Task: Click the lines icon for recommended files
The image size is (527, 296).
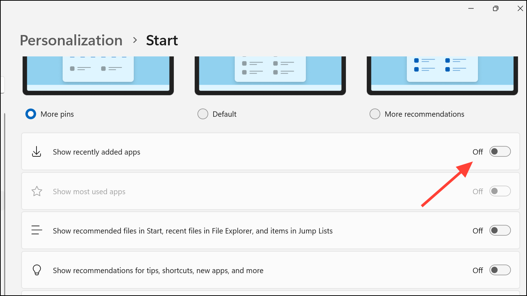Action: click(x=37, y=231)
